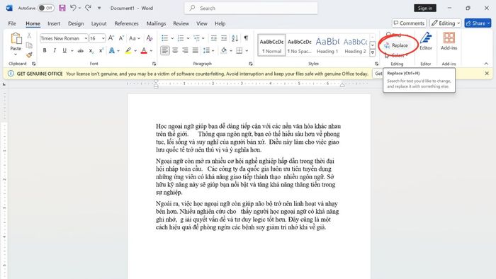
Task: Click the Cut scissors icon
Action: [29, 35]
